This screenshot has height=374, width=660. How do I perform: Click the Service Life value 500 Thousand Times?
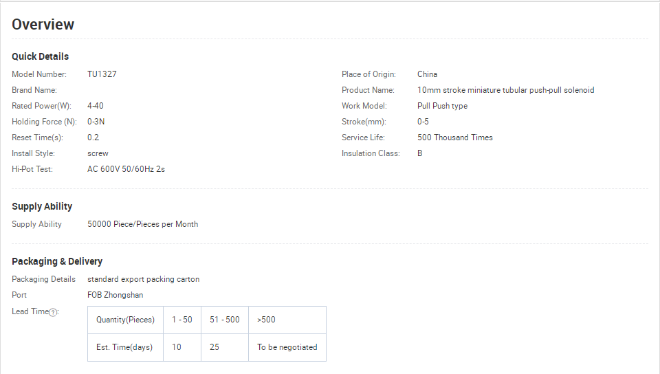click(454, 137)
